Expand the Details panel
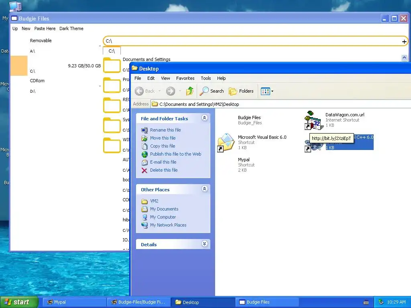This screenshot has height=308, width=411. [x=204, y=244]
